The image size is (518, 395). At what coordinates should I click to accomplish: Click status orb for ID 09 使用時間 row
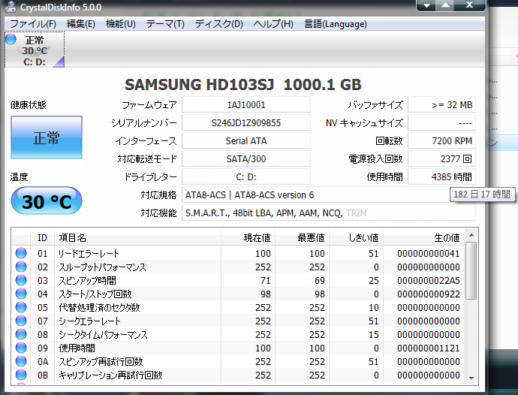[x=21, y=348]
